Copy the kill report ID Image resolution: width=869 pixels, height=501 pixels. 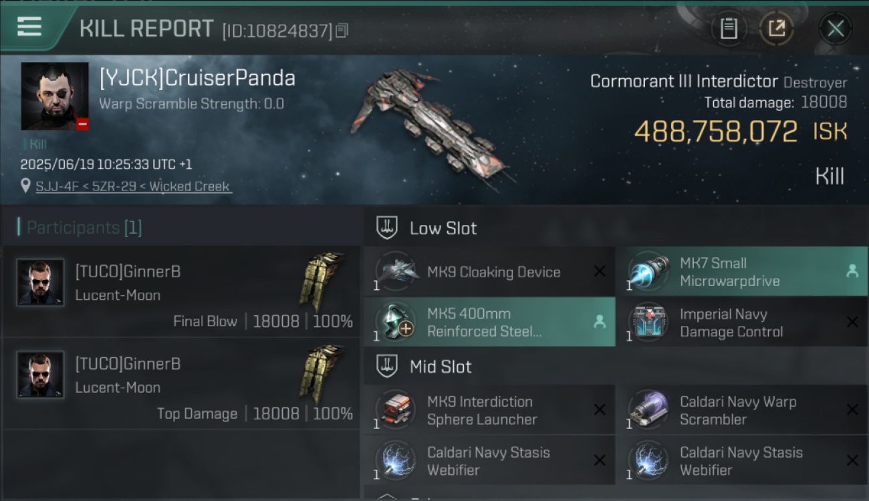(342, 30)
